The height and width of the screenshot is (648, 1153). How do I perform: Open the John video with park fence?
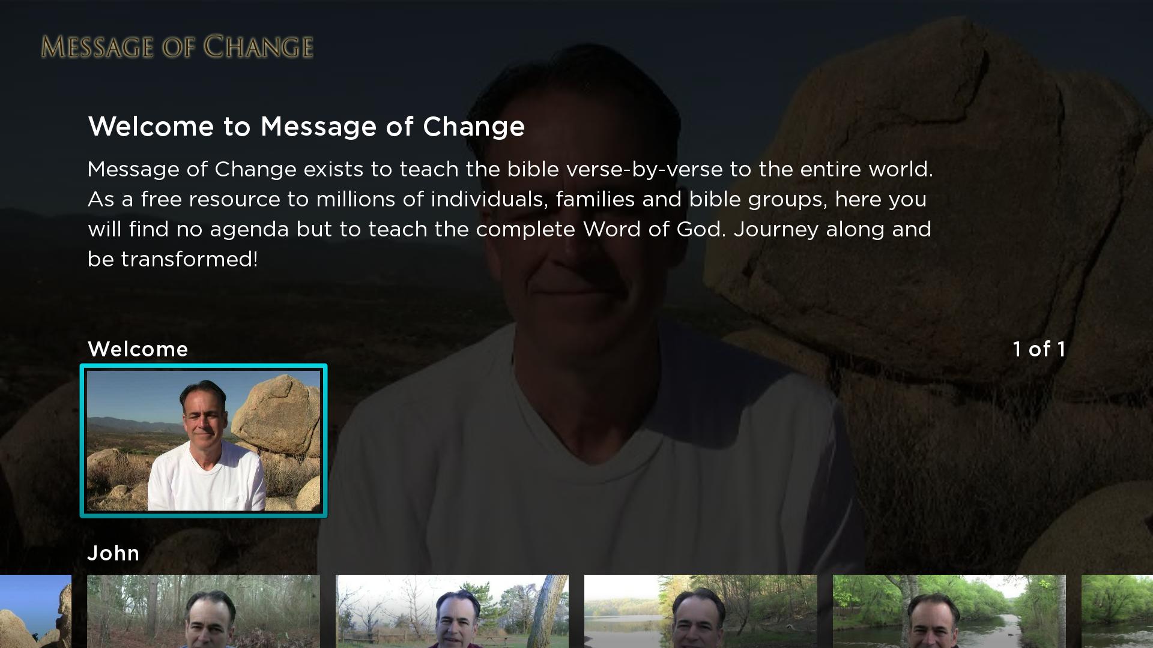tap(452, 611)
